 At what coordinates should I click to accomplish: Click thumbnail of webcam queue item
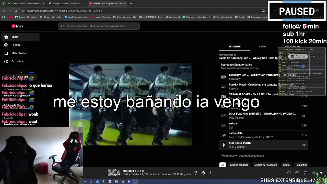pos(224,125)
